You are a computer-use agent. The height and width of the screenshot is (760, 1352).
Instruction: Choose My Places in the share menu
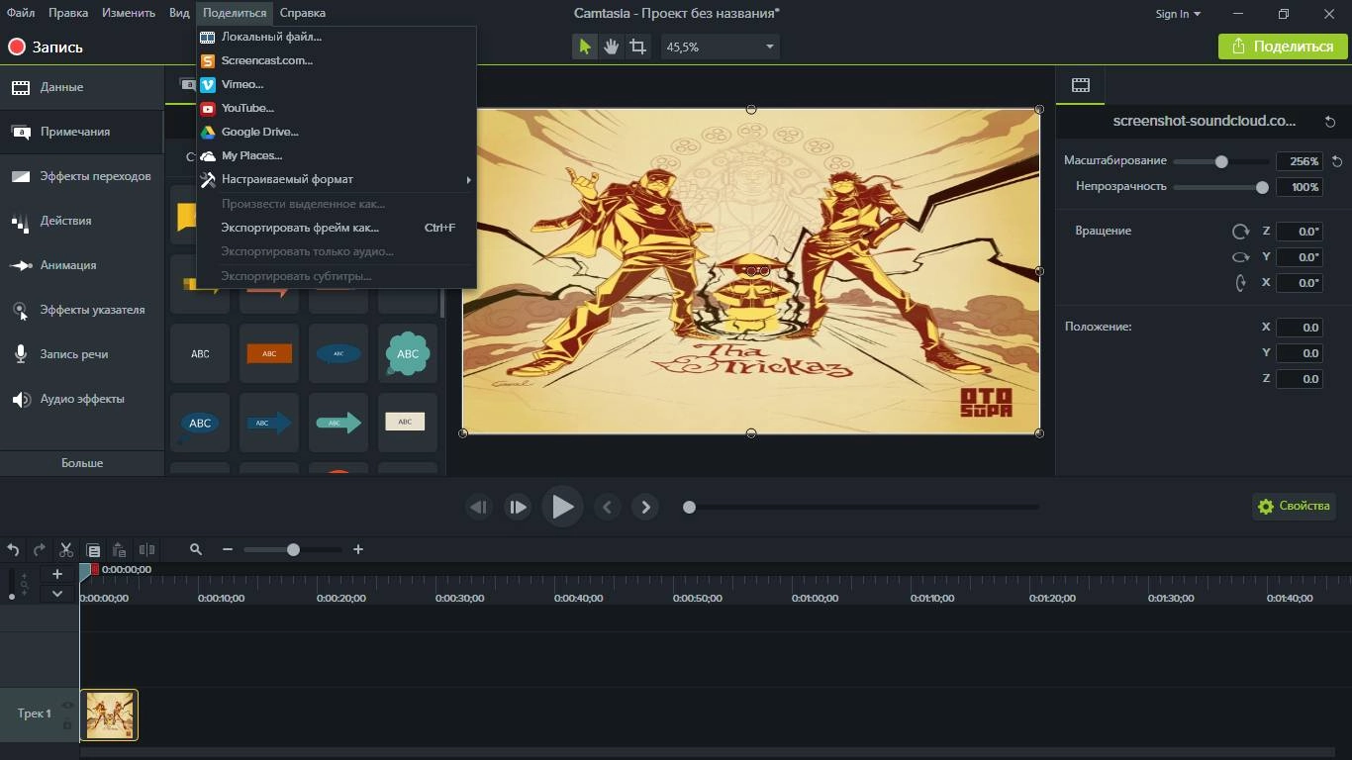[x=337, y=155]
